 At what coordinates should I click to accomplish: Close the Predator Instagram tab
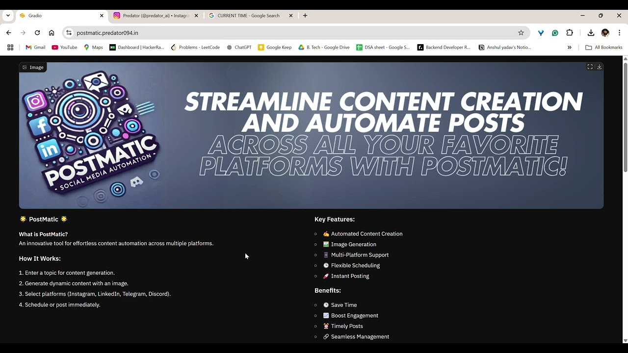(x=196, y=16)
